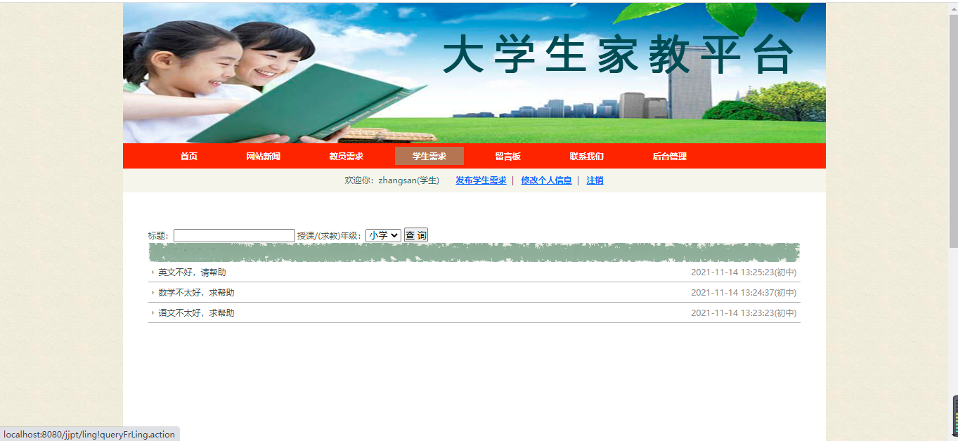Click the 修改个人信息 link
Viewport: 958px width, 441px height.
pyautogui.click(x=546, y=180)
